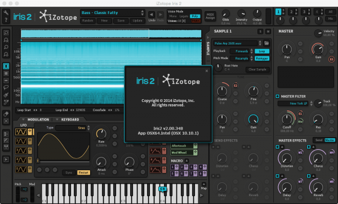This screenshot has width=338, height=204.
Task: Select the time selection tool
Action: coord(6,66)
